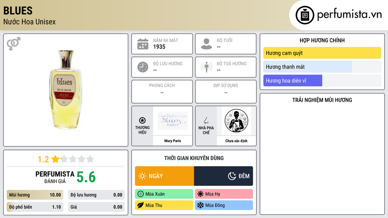Click the NĂM RA MẮT label

click(166, 40)
